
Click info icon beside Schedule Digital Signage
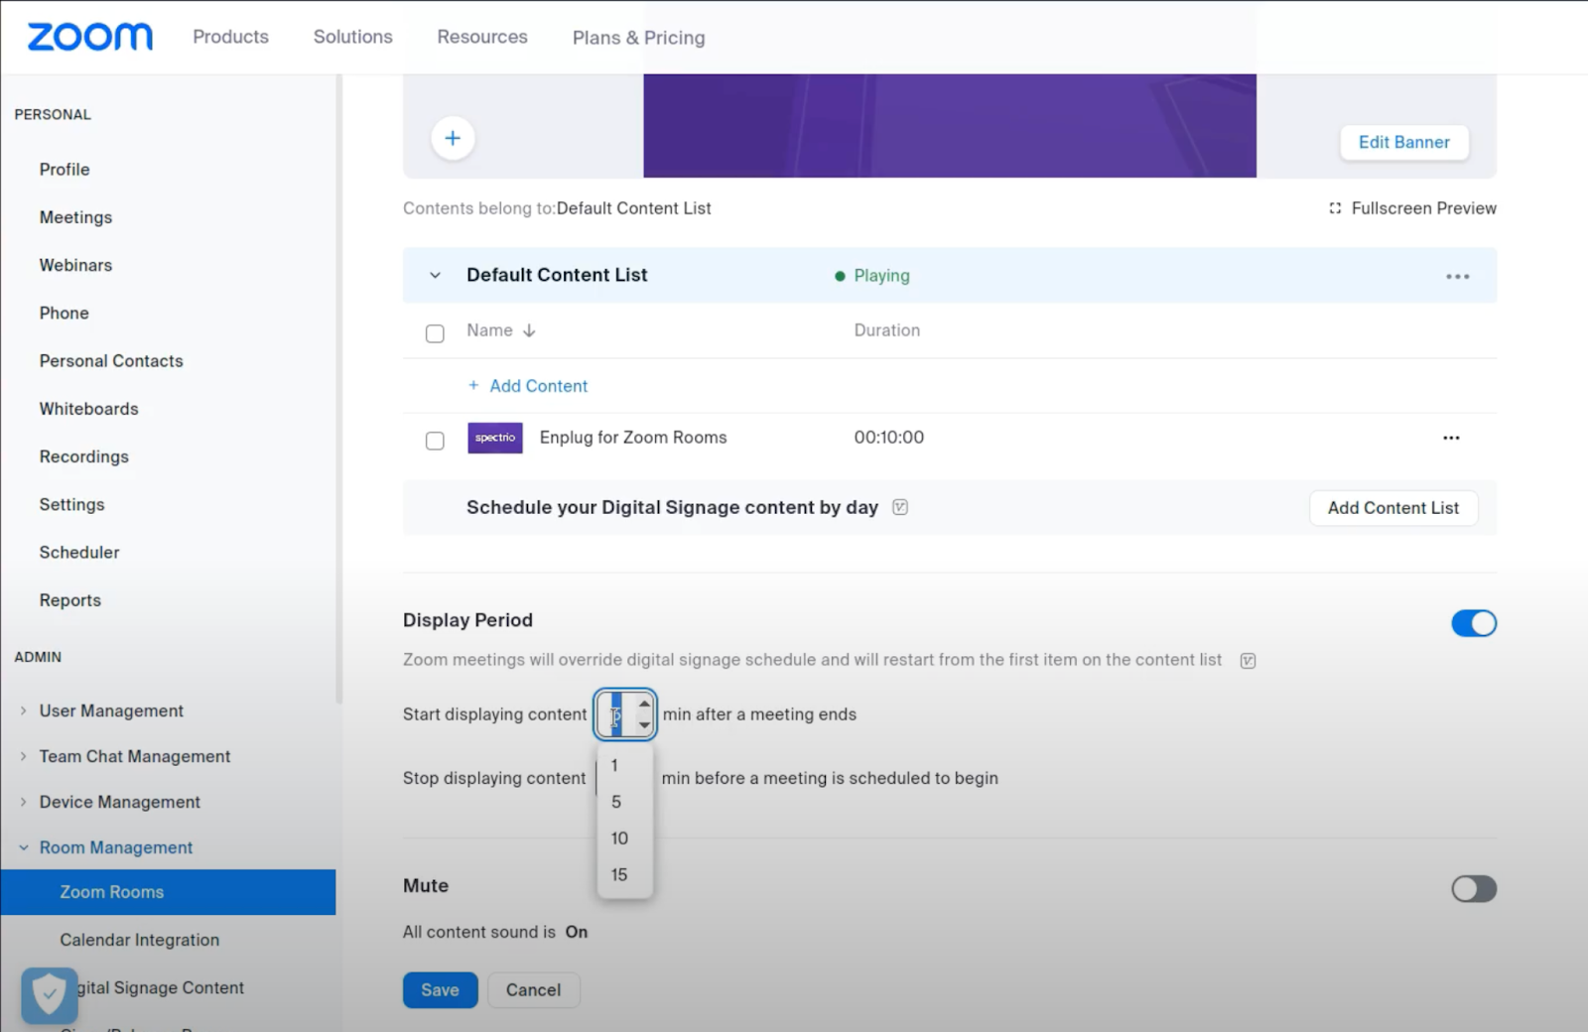click(x=900, y=507)
